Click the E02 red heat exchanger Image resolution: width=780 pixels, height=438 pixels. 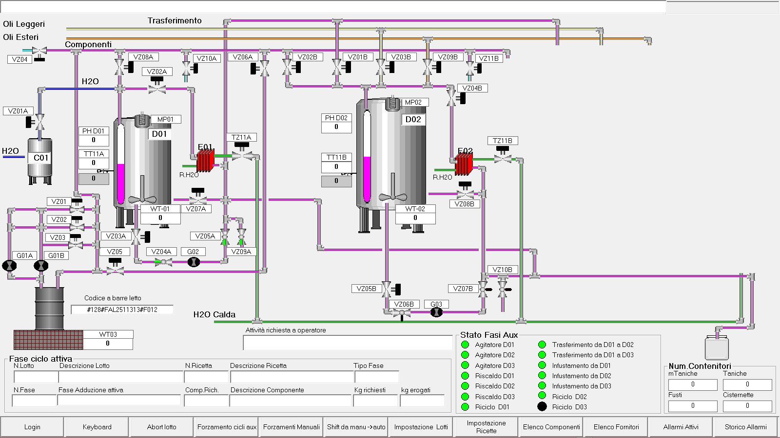[x=464, y=164]
